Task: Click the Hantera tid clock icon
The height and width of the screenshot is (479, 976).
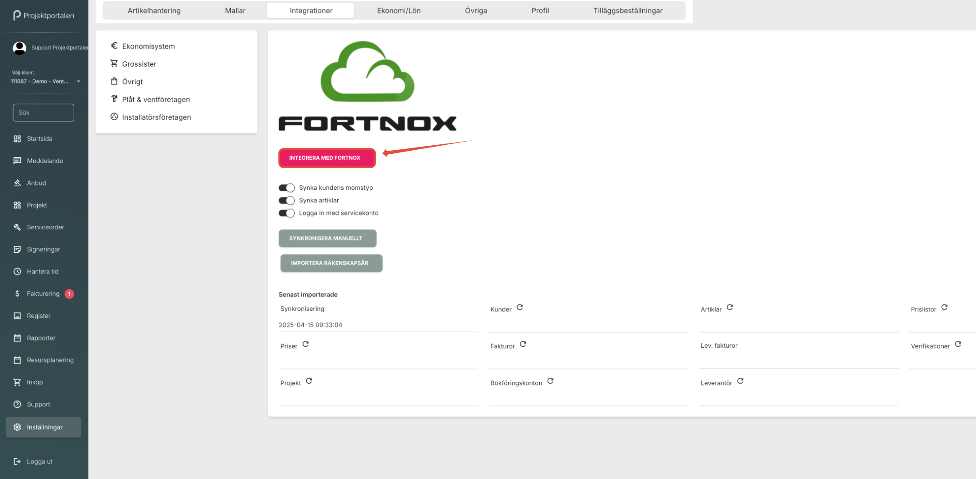Action: click(17, 271)
